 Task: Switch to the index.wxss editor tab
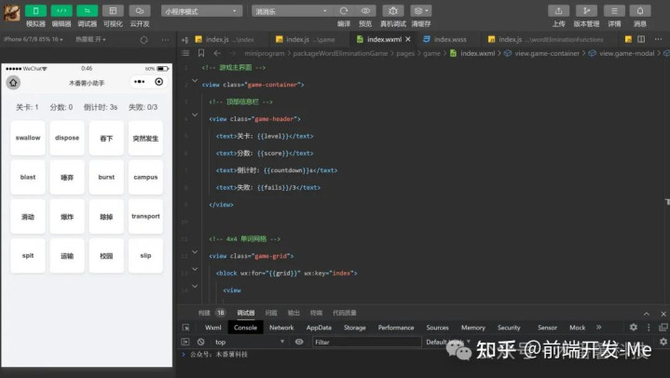(449, 40)
